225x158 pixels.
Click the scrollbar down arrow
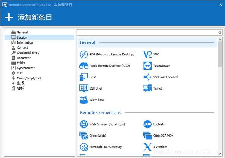[x=220, y=154]
